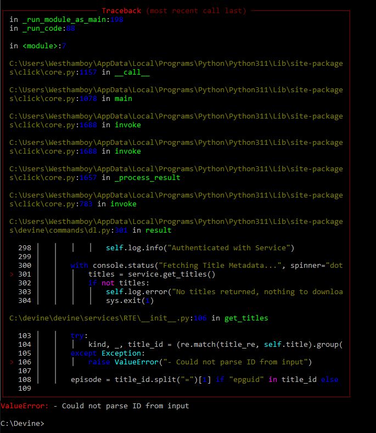Click 'sys.exit(1)' on line 304

point(130,300)
